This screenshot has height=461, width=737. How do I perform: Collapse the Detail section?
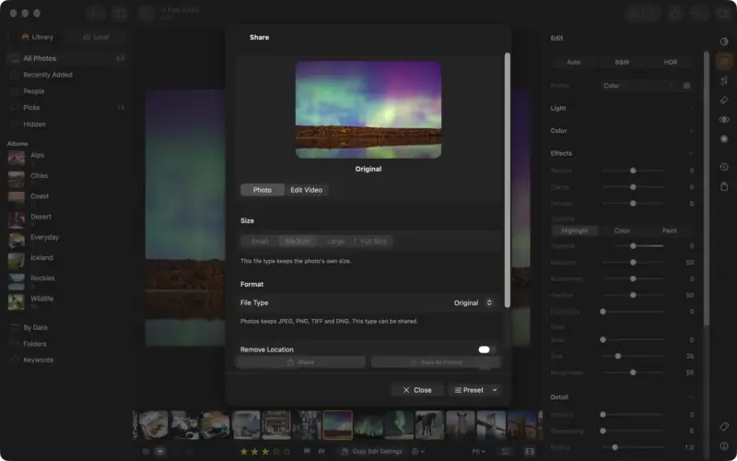pos(622,397)
